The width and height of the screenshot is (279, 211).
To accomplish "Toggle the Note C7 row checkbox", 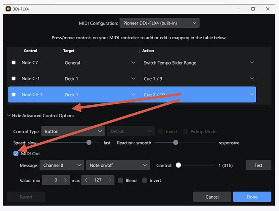I will [x=14, y=62].
